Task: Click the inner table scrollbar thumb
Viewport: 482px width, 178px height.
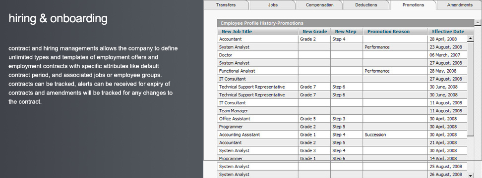Action: pyautogui.click(x=470, y=89)
